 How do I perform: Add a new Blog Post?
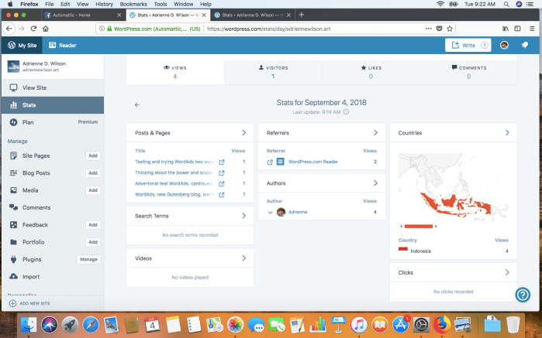click(x=93, y=172)
